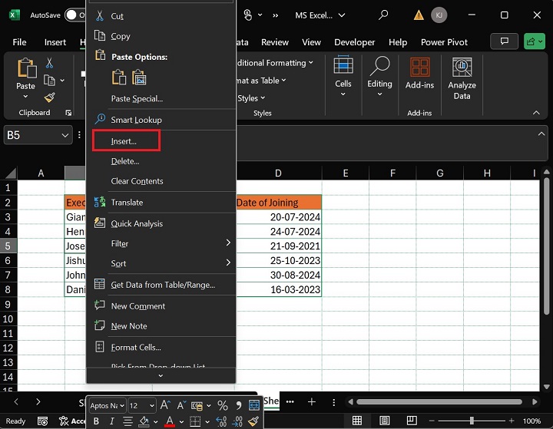Open the font size dropdown in mini toolbar

[151, 405]
